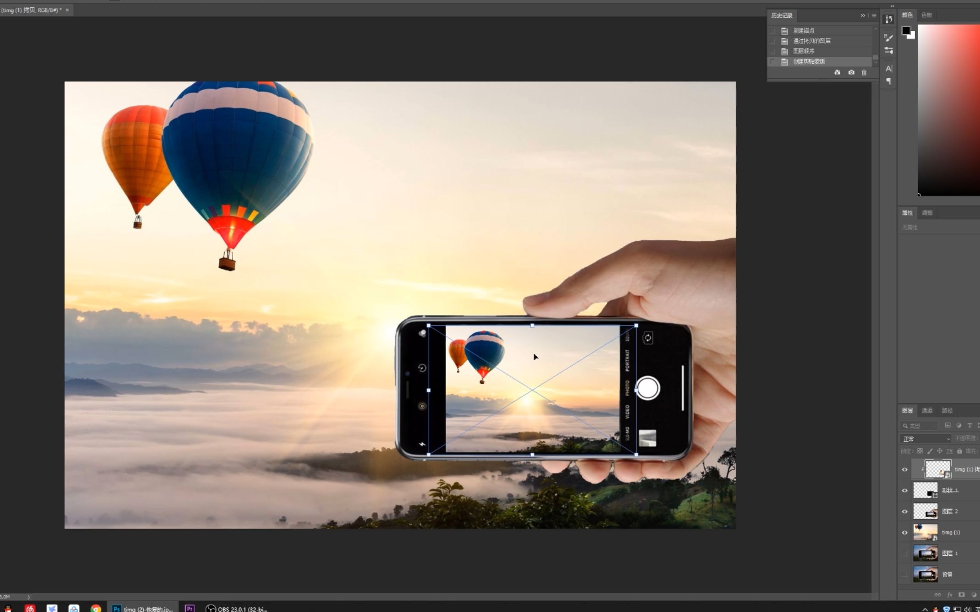Filter layers by type layers T icon

pos(969,425)
